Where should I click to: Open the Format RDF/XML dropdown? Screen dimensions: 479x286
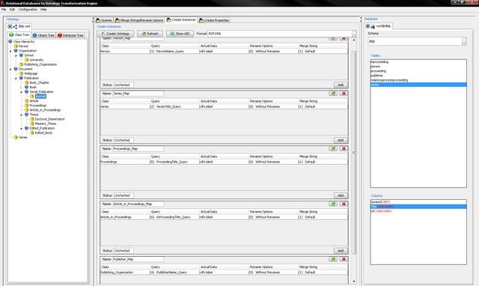[354, 34]
